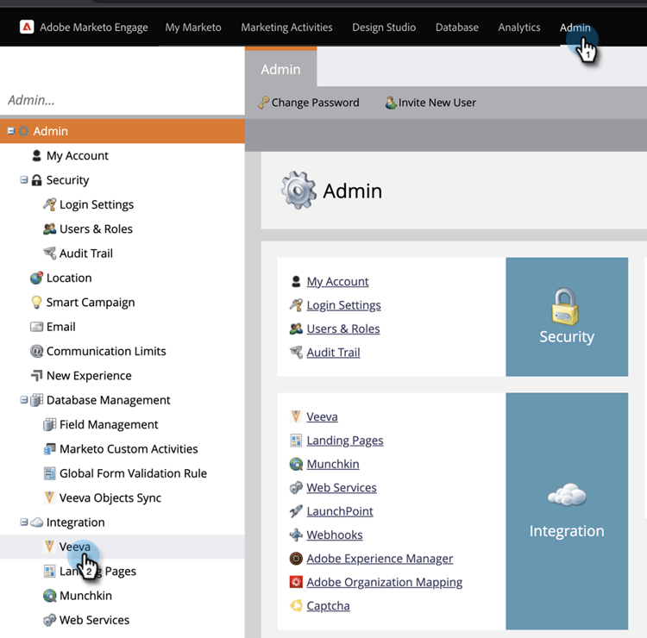Screen dimensions: 647x638
Task: Click Login Settings keys icon in sidebar
Action: [49, 204]
